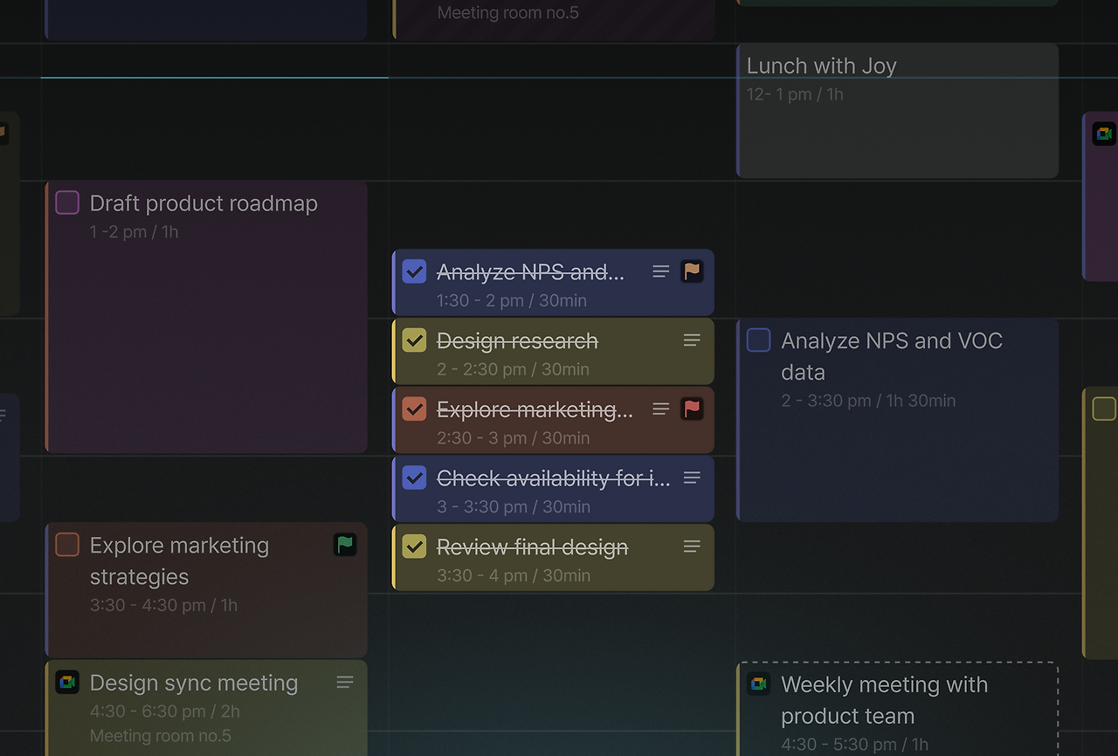Click Google Meet icon on Weekly meeting event

pos(758,684)
